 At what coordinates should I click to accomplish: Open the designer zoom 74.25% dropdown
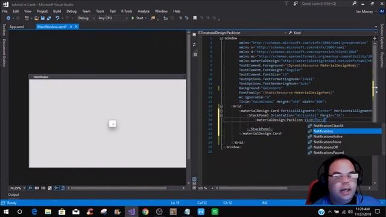point(17,188)
